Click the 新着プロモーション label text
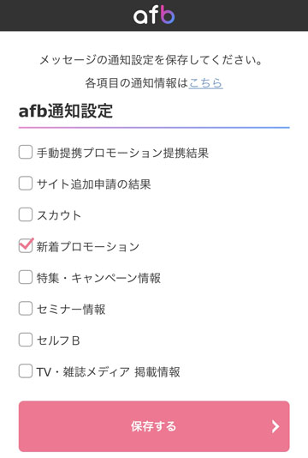The height and width of the screenshot is (458, 308). click(x=88, y=247)
